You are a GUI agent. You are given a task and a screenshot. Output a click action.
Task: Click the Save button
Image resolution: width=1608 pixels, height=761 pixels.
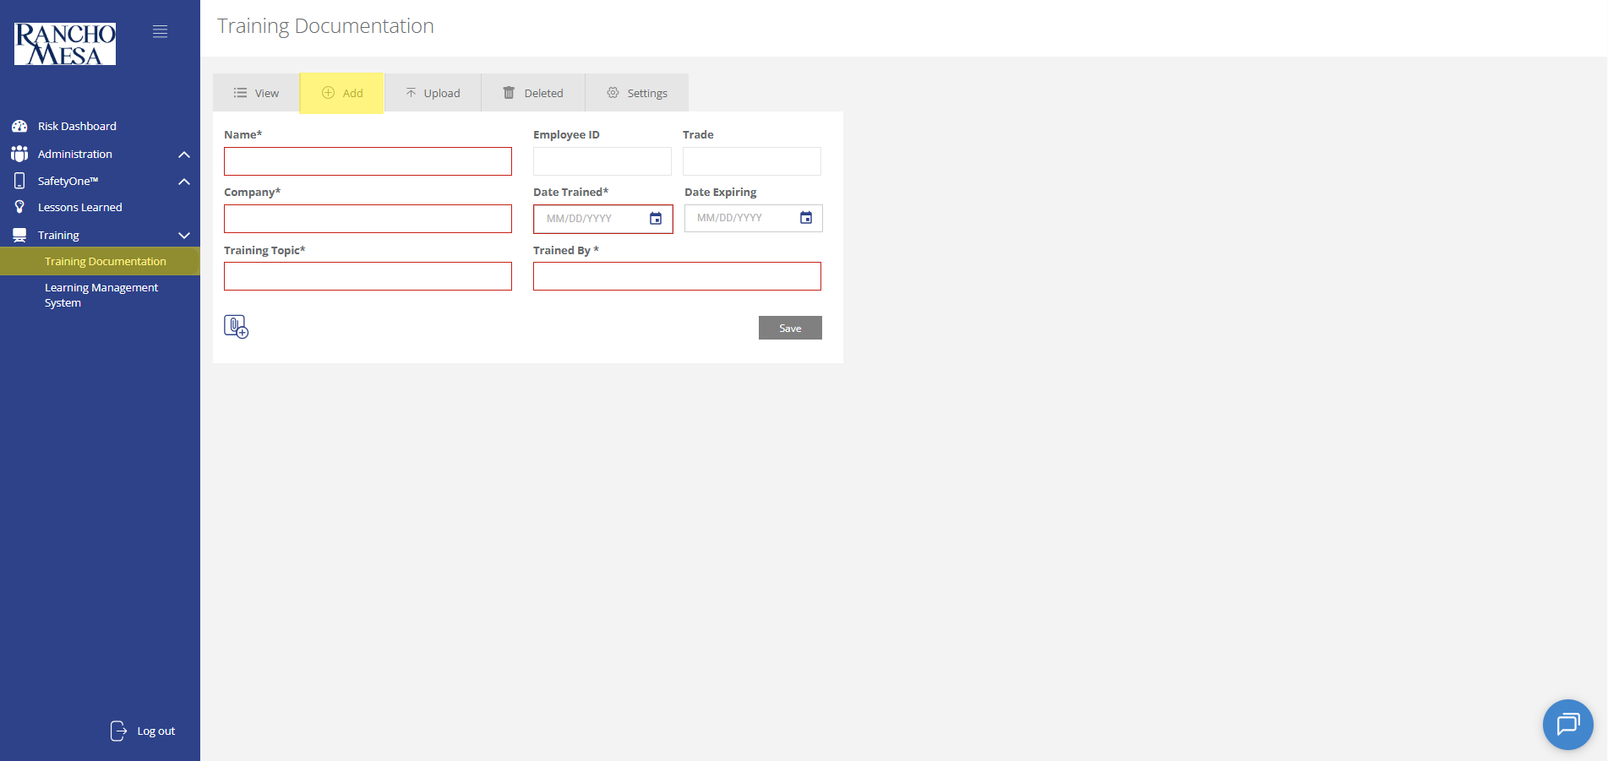click(x=790, y=328)
